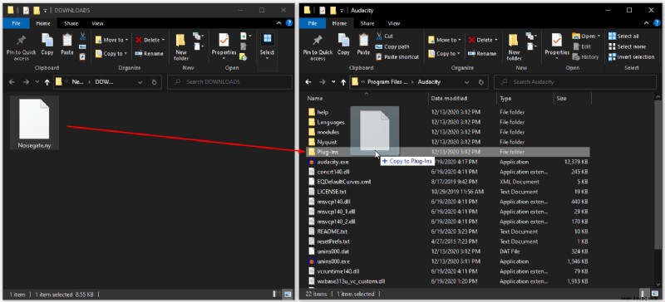Click Paste shortcut in Audacity window

(x=397, y=56)
